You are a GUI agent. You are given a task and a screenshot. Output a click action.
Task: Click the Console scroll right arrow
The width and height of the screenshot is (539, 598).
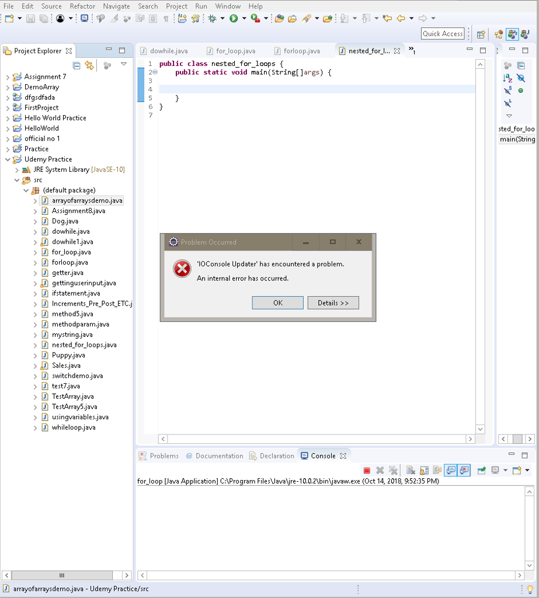[520, 575]
